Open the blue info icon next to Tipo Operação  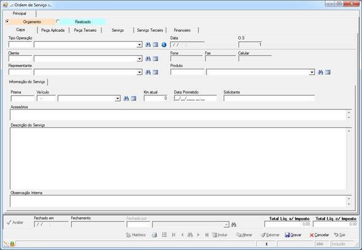pyautogui.click(x=164, y=45)
